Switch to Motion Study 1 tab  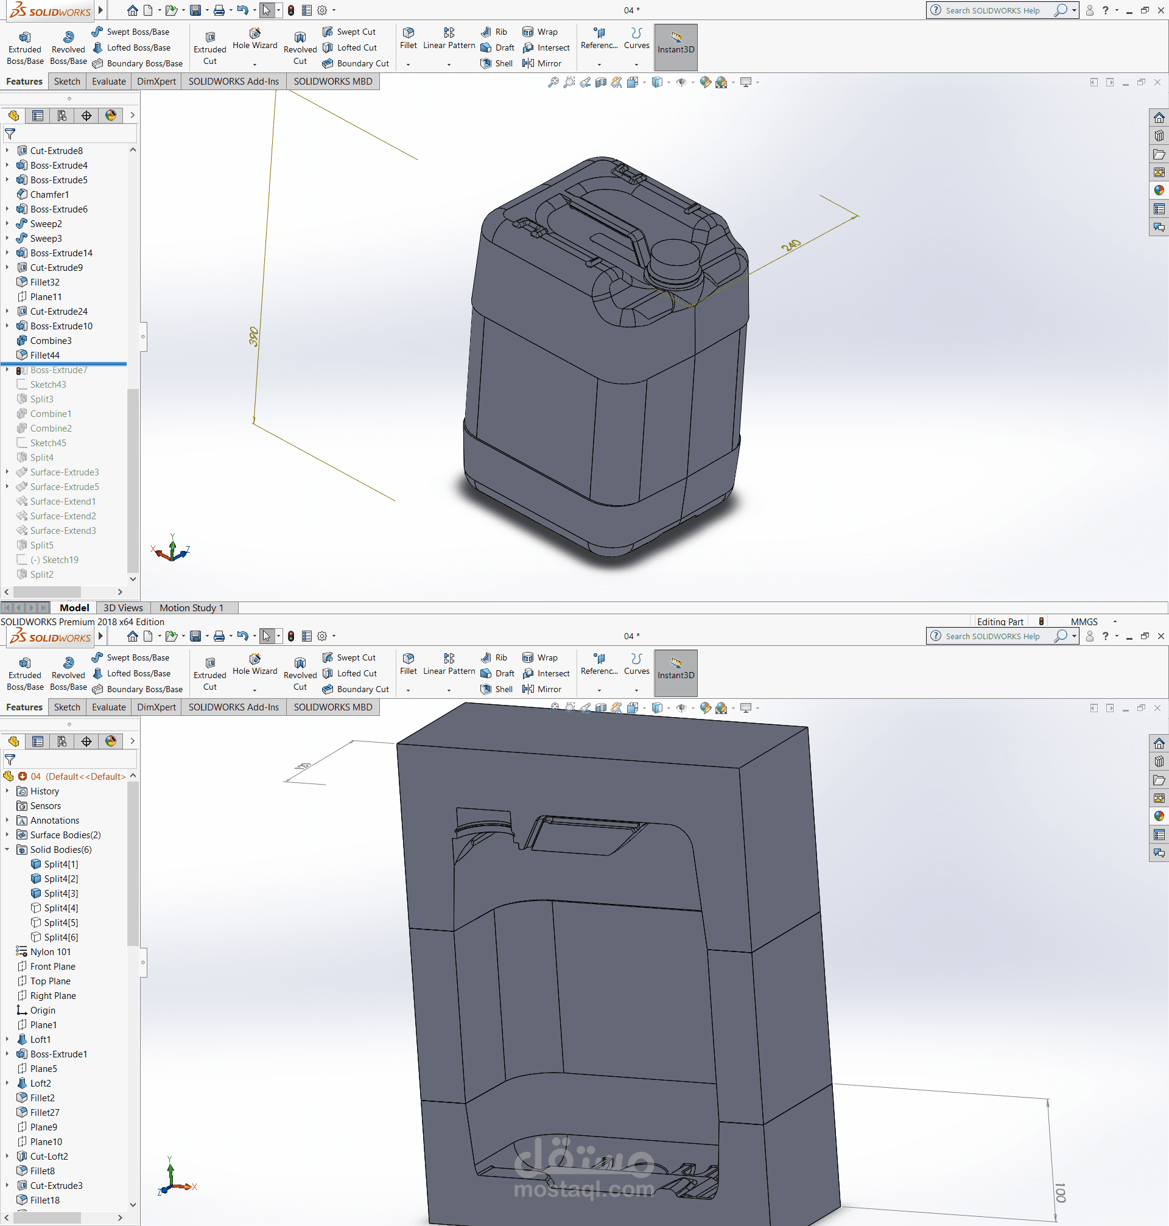coord(191,608)
